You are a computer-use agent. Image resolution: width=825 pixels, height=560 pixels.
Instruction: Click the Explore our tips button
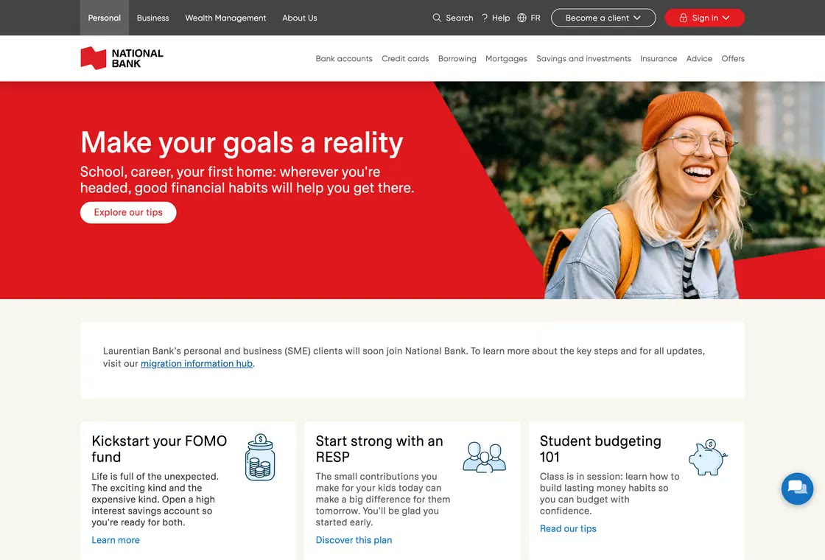pos(128,213)
